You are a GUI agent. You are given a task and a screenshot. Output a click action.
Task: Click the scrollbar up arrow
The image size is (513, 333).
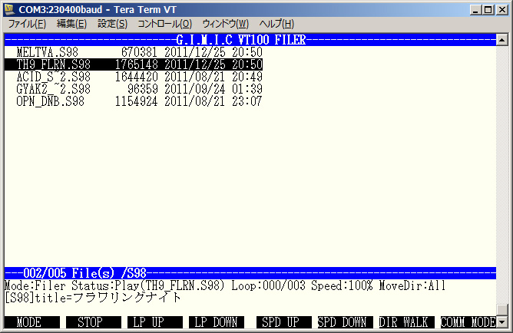coord(501,38)
